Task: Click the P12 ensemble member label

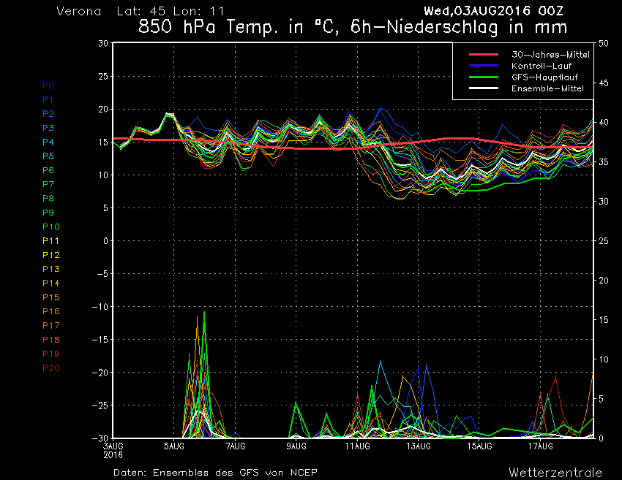Action: [51, 255]
